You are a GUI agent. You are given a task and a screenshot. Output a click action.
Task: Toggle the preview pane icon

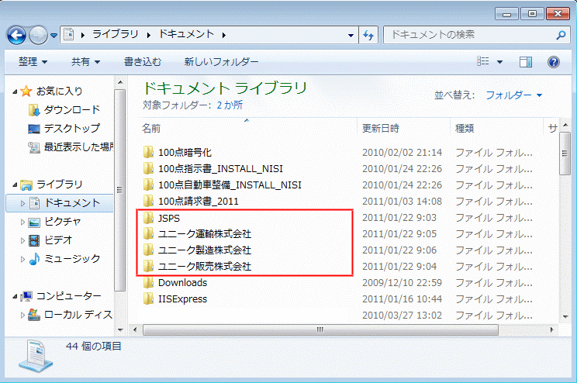coord(526,61)
